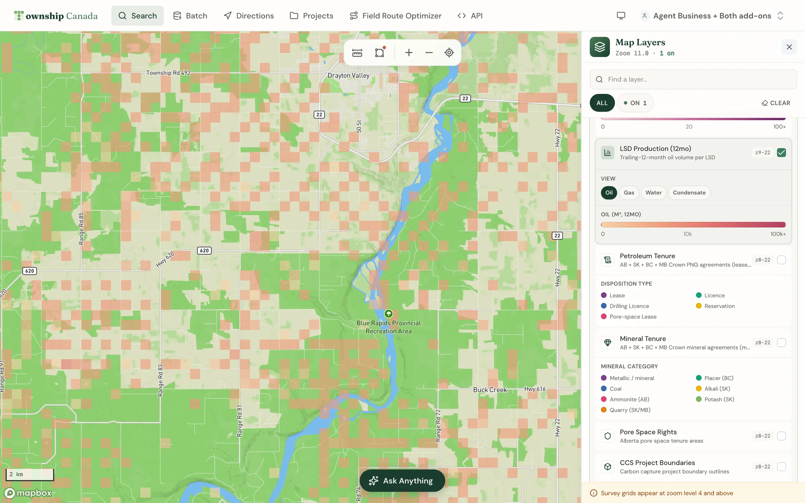Click the Lease purple legend dot
805x503 pixels.
[604, 295]
